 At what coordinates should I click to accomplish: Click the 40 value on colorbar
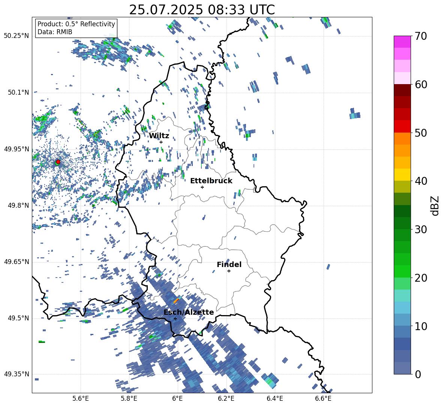tap(420, 181)
